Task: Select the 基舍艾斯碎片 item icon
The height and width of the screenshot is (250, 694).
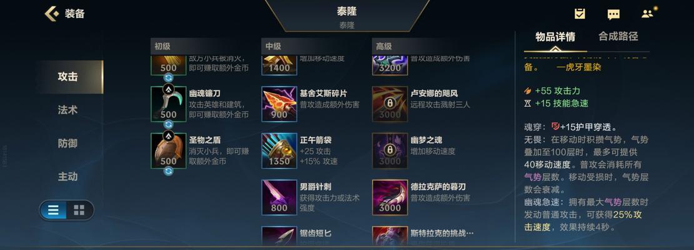Action: tap(279, 104)
